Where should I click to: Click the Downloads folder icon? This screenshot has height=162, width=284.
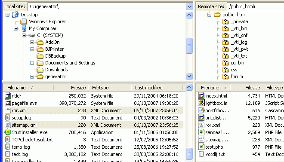40,70
